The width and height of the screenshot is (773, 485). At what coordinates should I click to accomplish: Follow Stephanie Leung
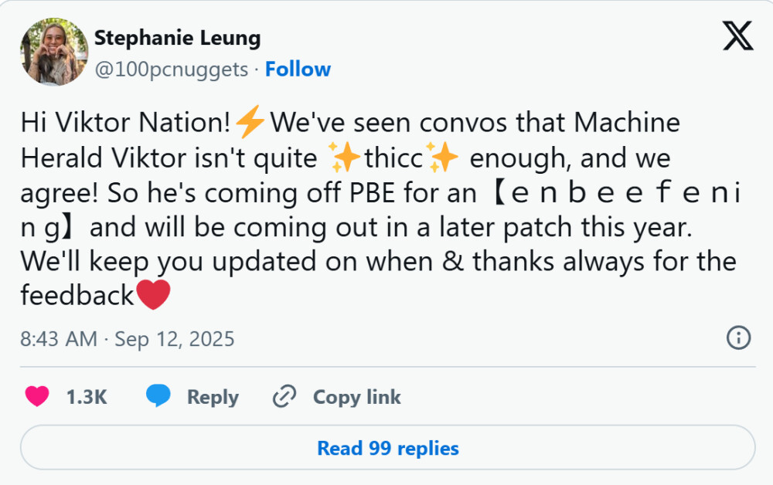(x=298, y=70)
